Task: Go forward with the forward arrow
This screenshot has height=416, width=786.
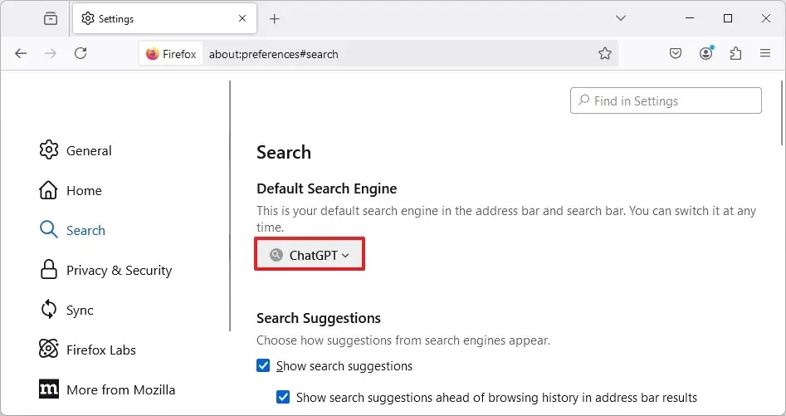Action: [51, 53]
